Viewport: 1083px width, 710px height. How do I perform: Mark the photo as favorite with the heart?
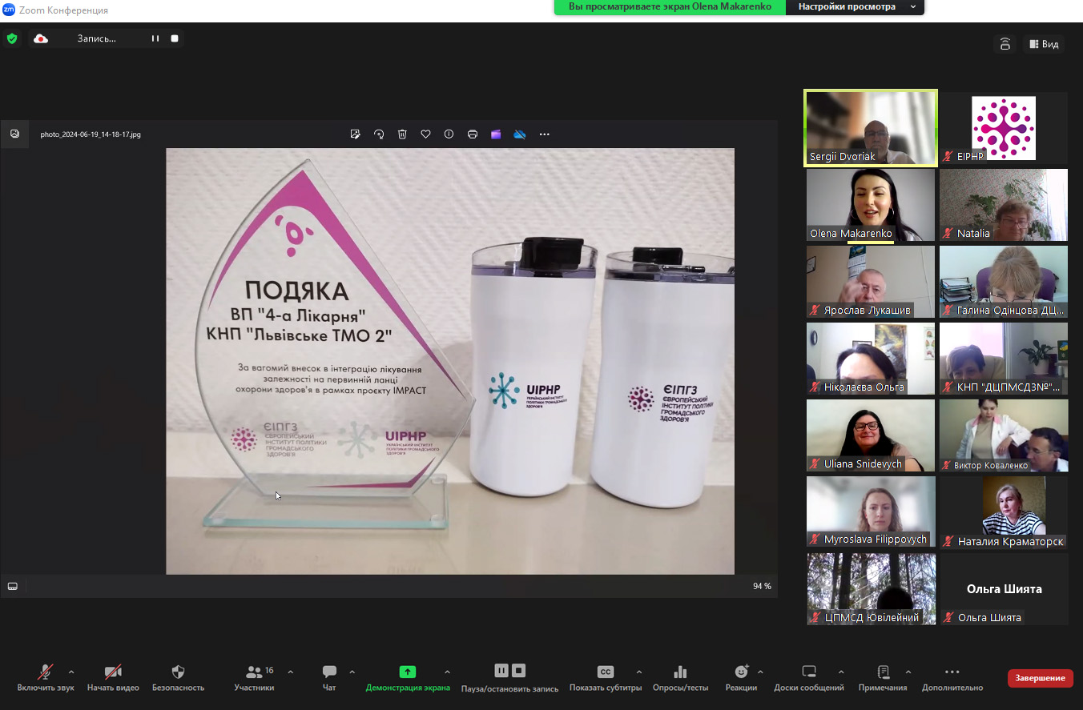coord(426,134)
